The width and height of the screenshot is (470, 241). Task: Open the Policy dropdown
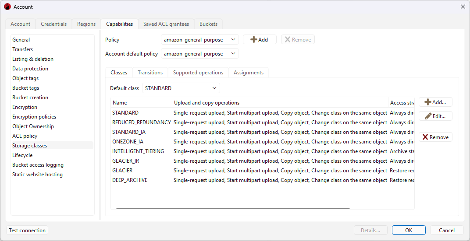coord(200,39)
